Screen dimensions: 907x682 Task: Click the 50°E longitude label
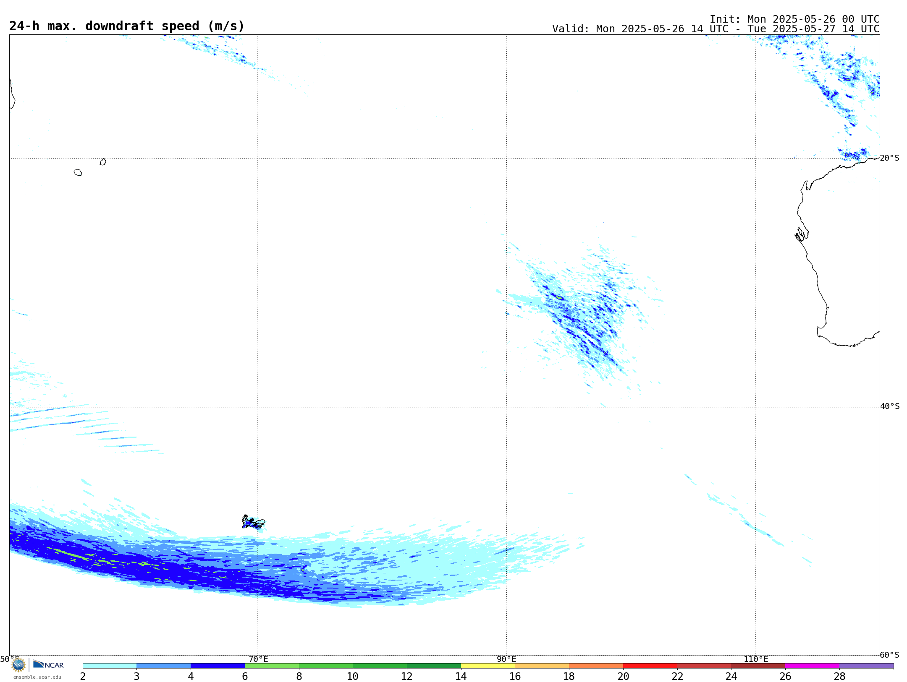pyautogui.click(x=10, y=659)
